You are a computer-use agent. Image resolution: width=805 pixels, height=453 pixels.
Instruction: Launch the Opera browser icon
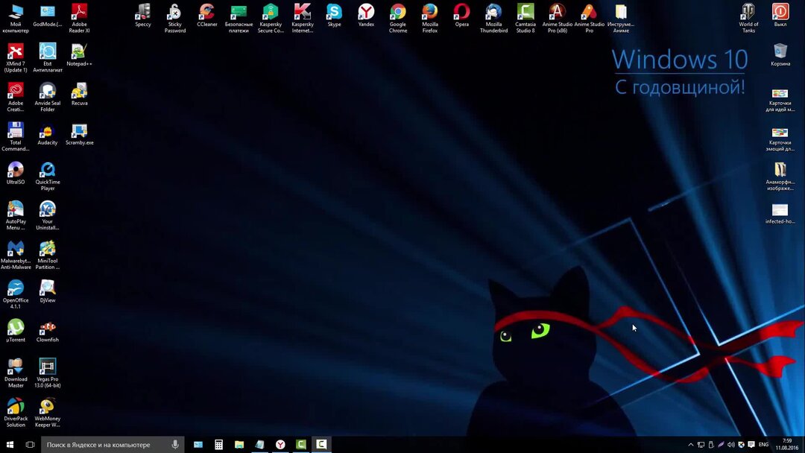[x=461, y=16]
